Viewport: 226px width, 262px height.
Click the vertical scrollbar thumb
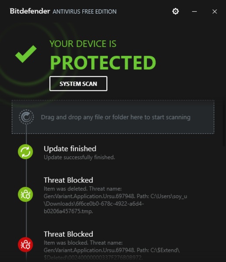224,123
